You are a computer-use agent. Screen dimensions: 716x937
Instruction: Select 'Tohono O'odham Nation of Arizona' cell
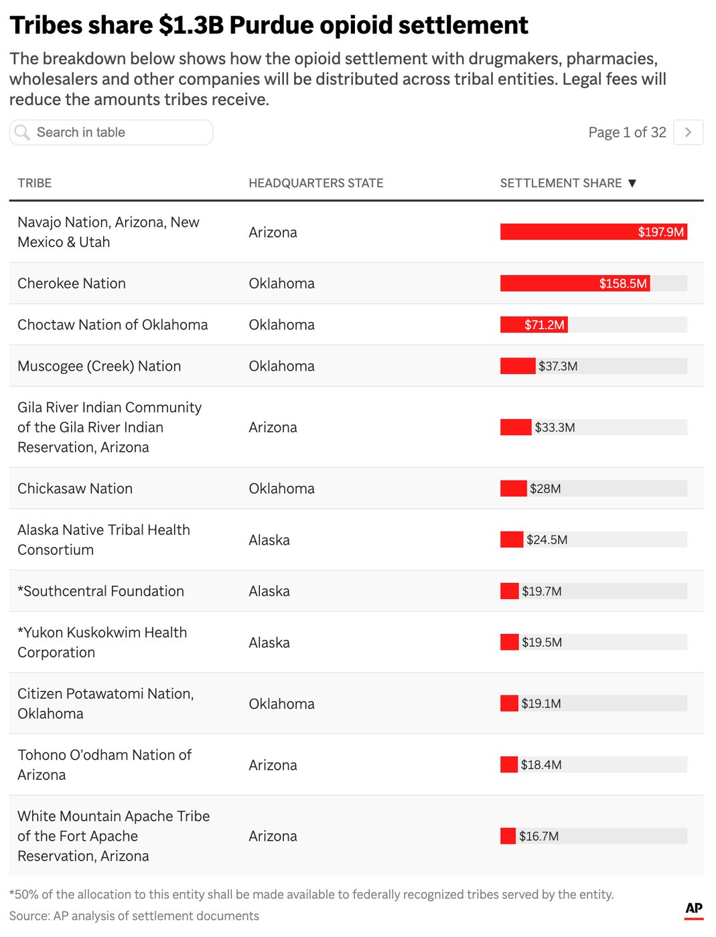click(104, 765)
